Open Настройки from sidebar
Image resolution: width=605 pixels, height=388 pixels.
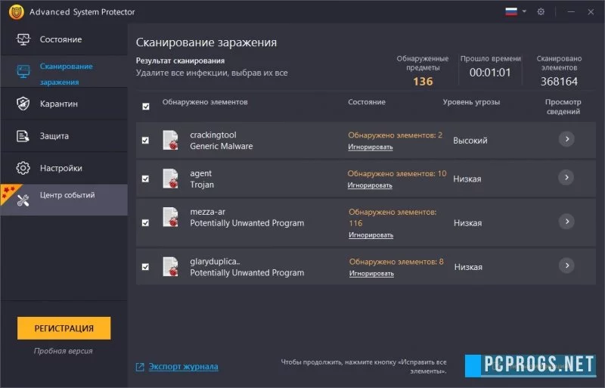(64, 168)
